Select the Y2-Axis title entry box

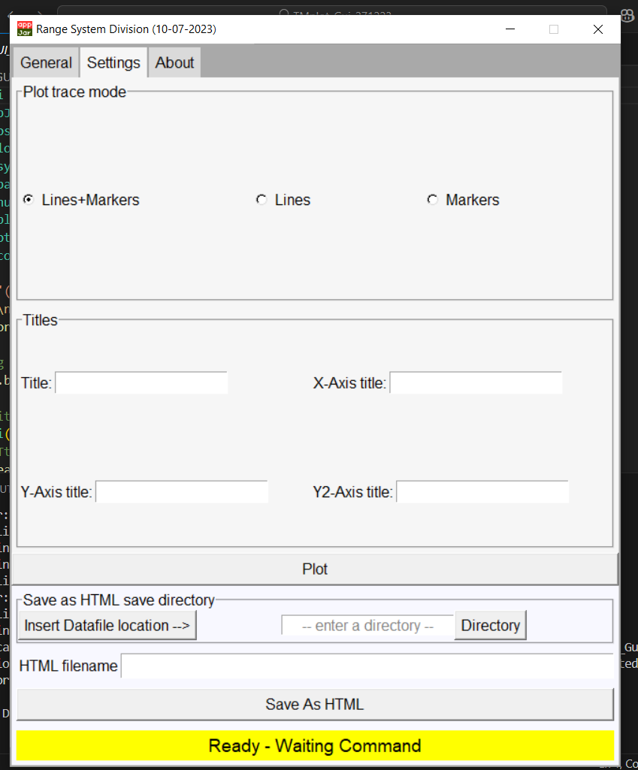(x=482, y=492)
